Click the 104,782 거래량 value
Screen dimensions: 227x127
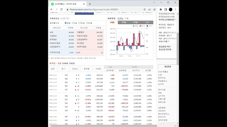tap(99, 32)
